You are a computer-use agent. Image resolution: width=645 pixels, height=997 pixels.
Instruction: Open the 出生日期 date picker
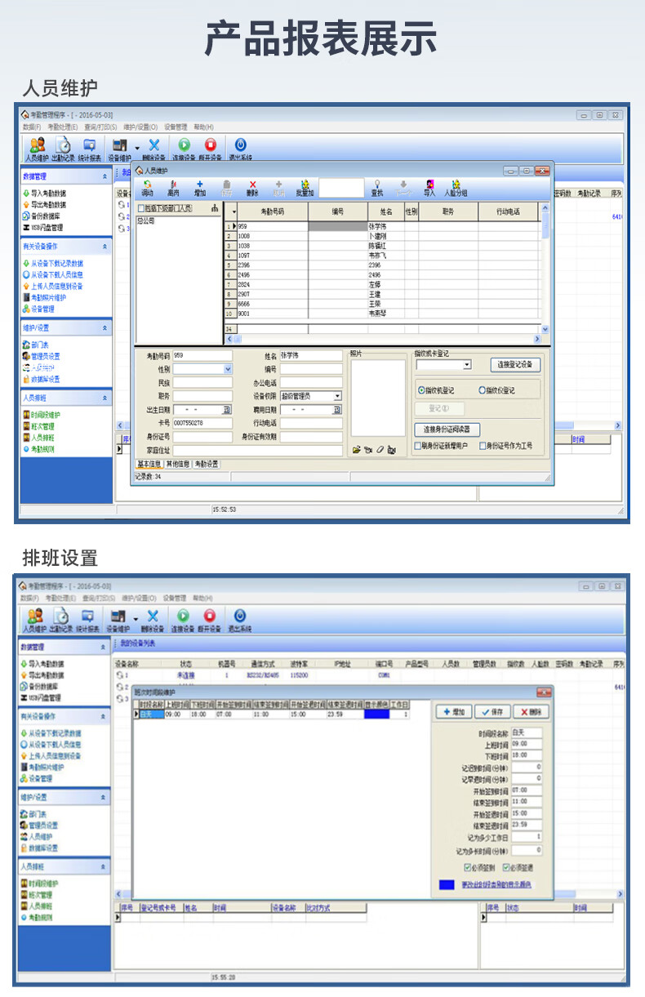(227, 409)
